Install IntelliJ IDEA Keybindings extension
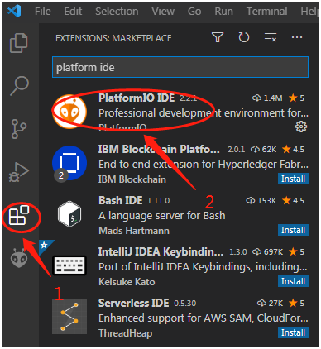This screenshot has width=321, height=349. tap(294, 281)
